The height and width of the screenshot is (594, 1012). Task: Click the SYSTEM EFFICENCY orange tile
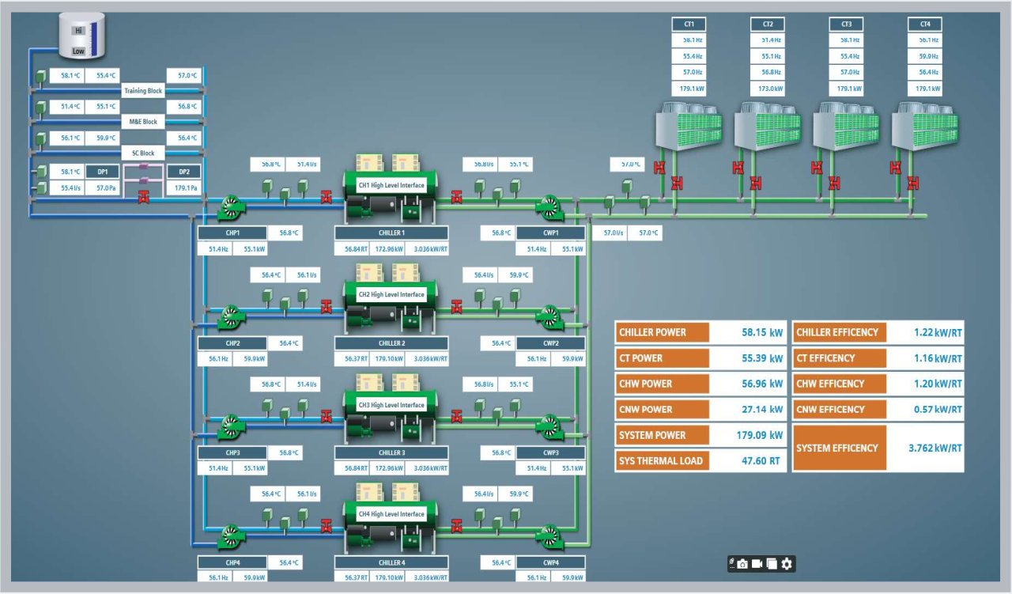(839, 448)
